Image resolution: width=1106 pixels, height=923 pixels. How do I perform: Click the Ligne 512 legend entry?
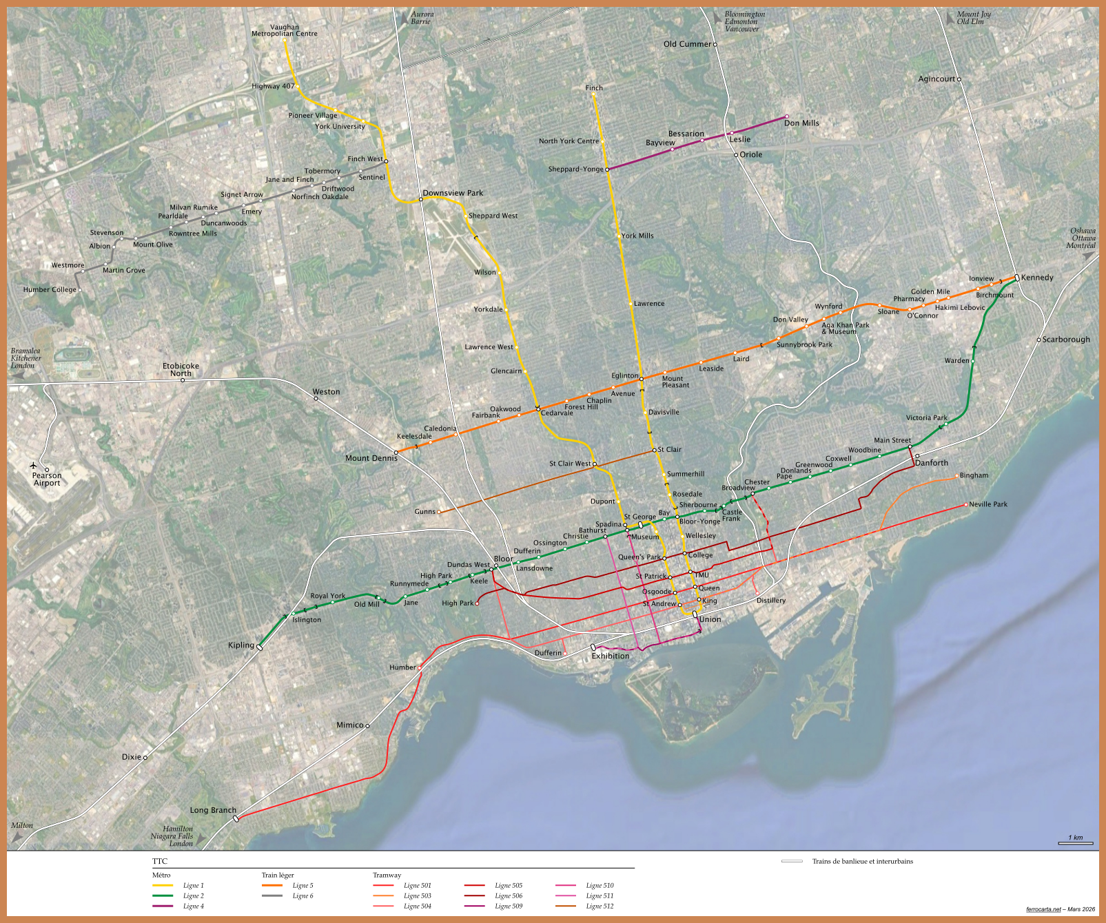(599, 906)
